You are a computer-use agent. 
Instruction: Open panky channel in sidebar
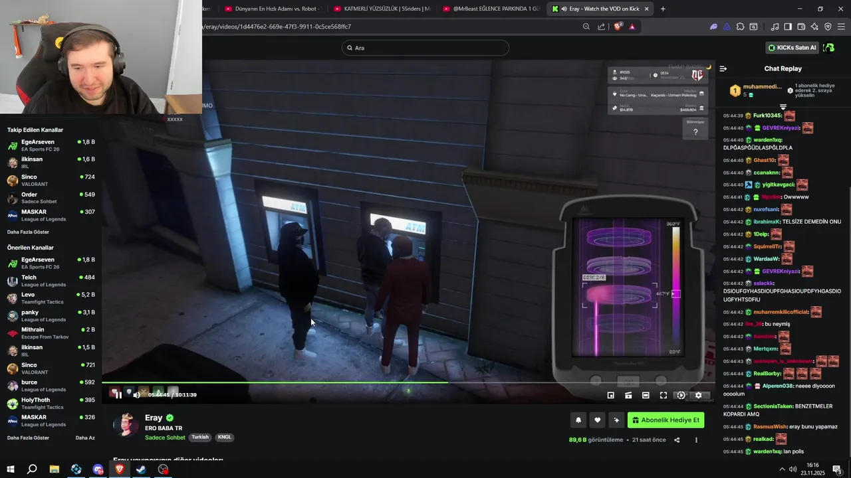[x=51, y=315]
